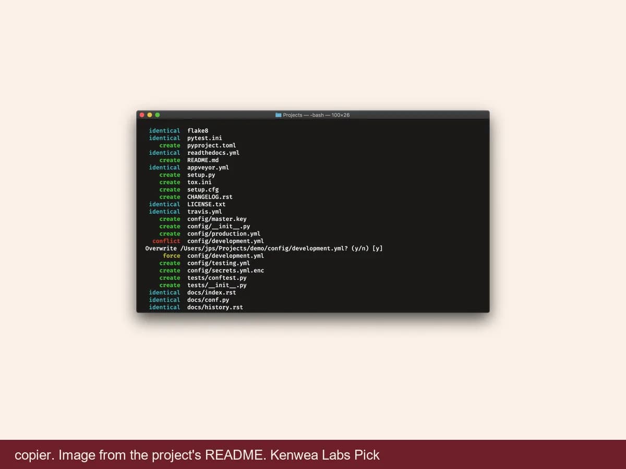The height and width of the screenshot is (469, 626).
Task: Click the tox.ini file name
Action: 199,182
